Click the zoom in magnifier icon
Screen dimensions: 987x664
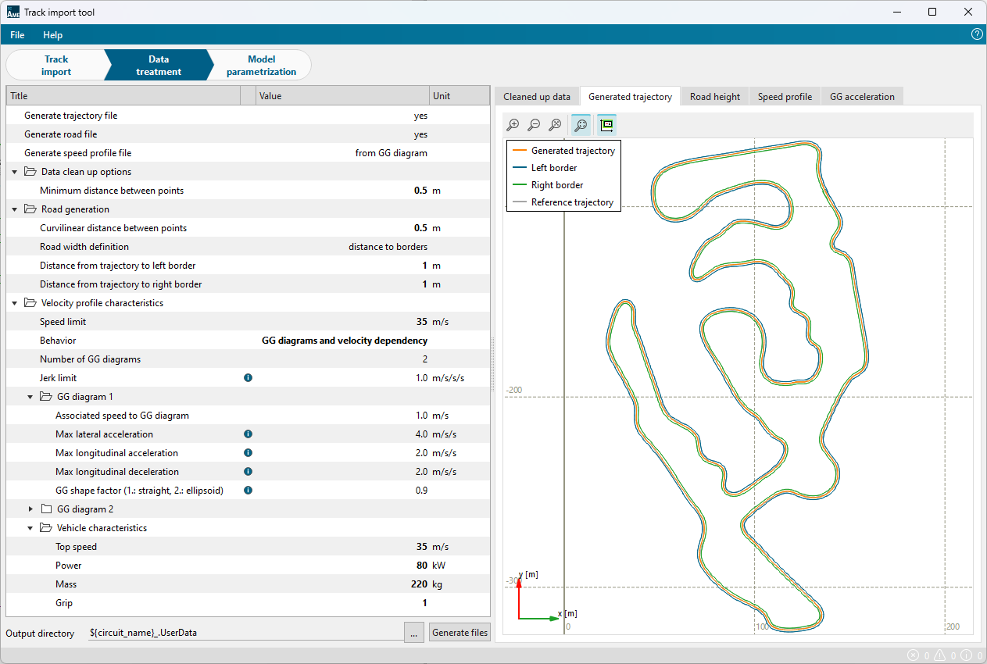pos(513,124)
